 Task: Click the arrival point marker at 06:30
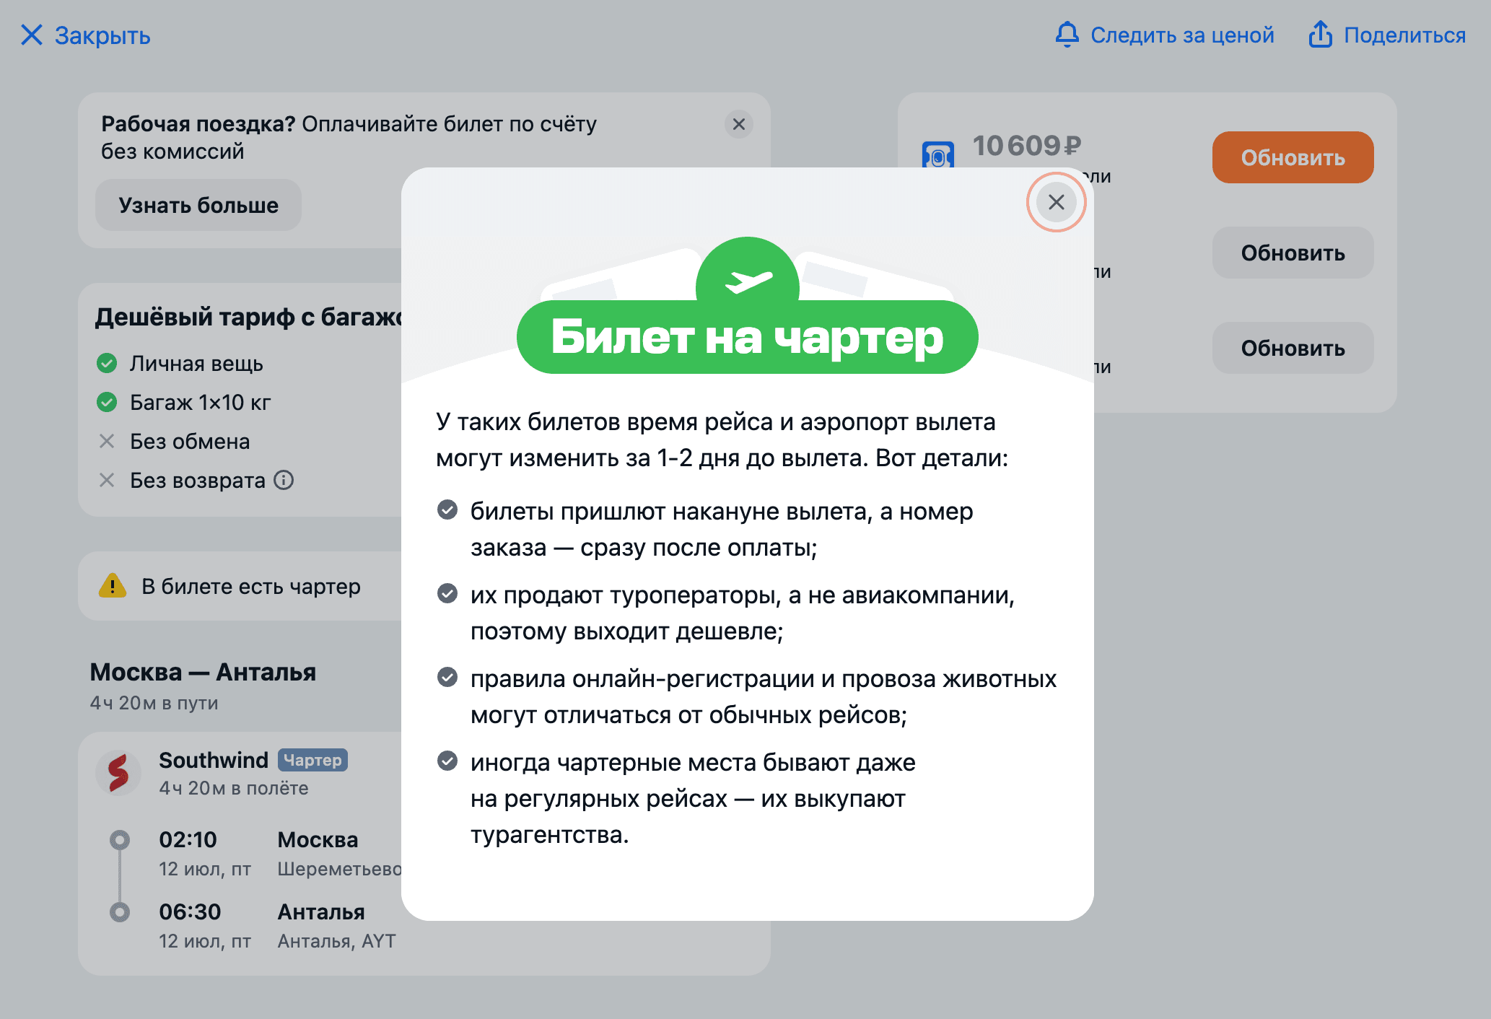(x=120, y=912)
